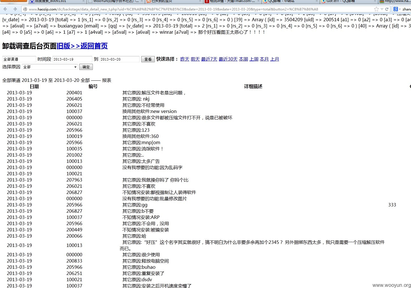Click the ID cell 207963

coord(74,180)
